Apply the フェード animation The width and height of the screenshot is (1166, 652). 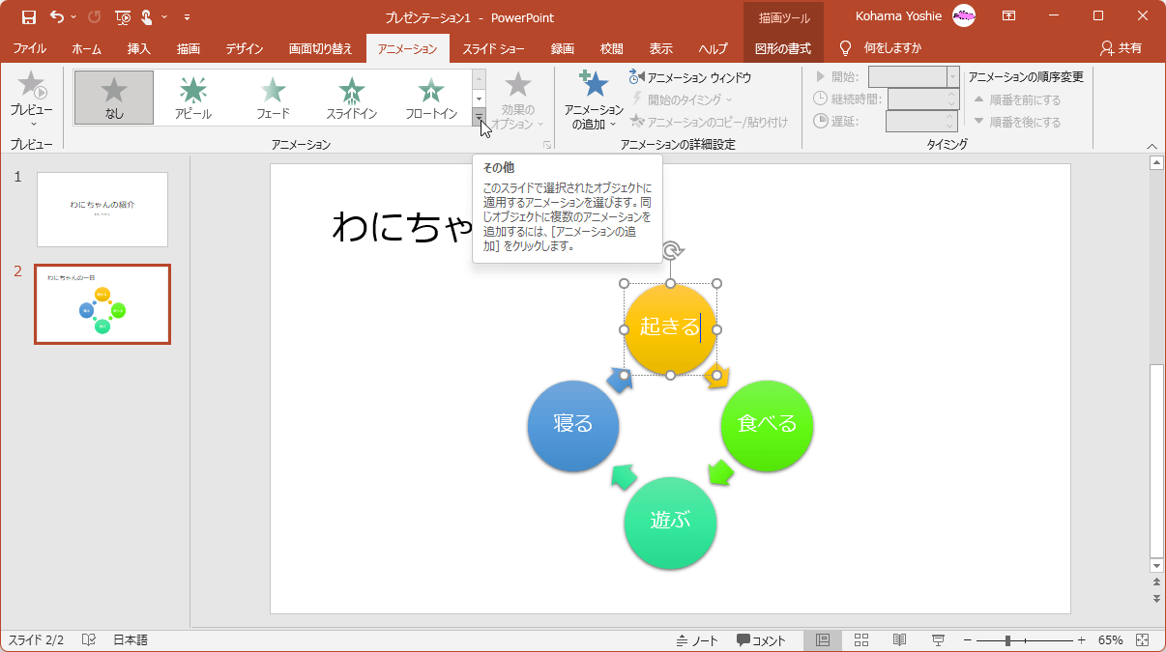pos(274,96)
